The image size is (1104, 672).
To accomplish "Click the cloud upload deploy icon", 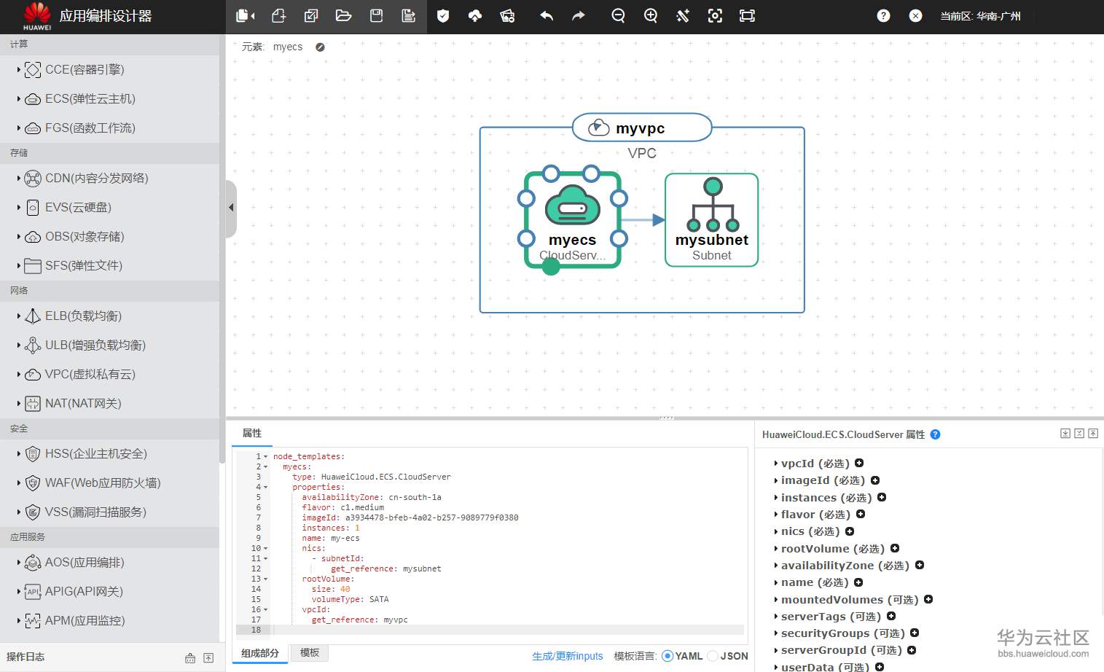I will 475,15.
